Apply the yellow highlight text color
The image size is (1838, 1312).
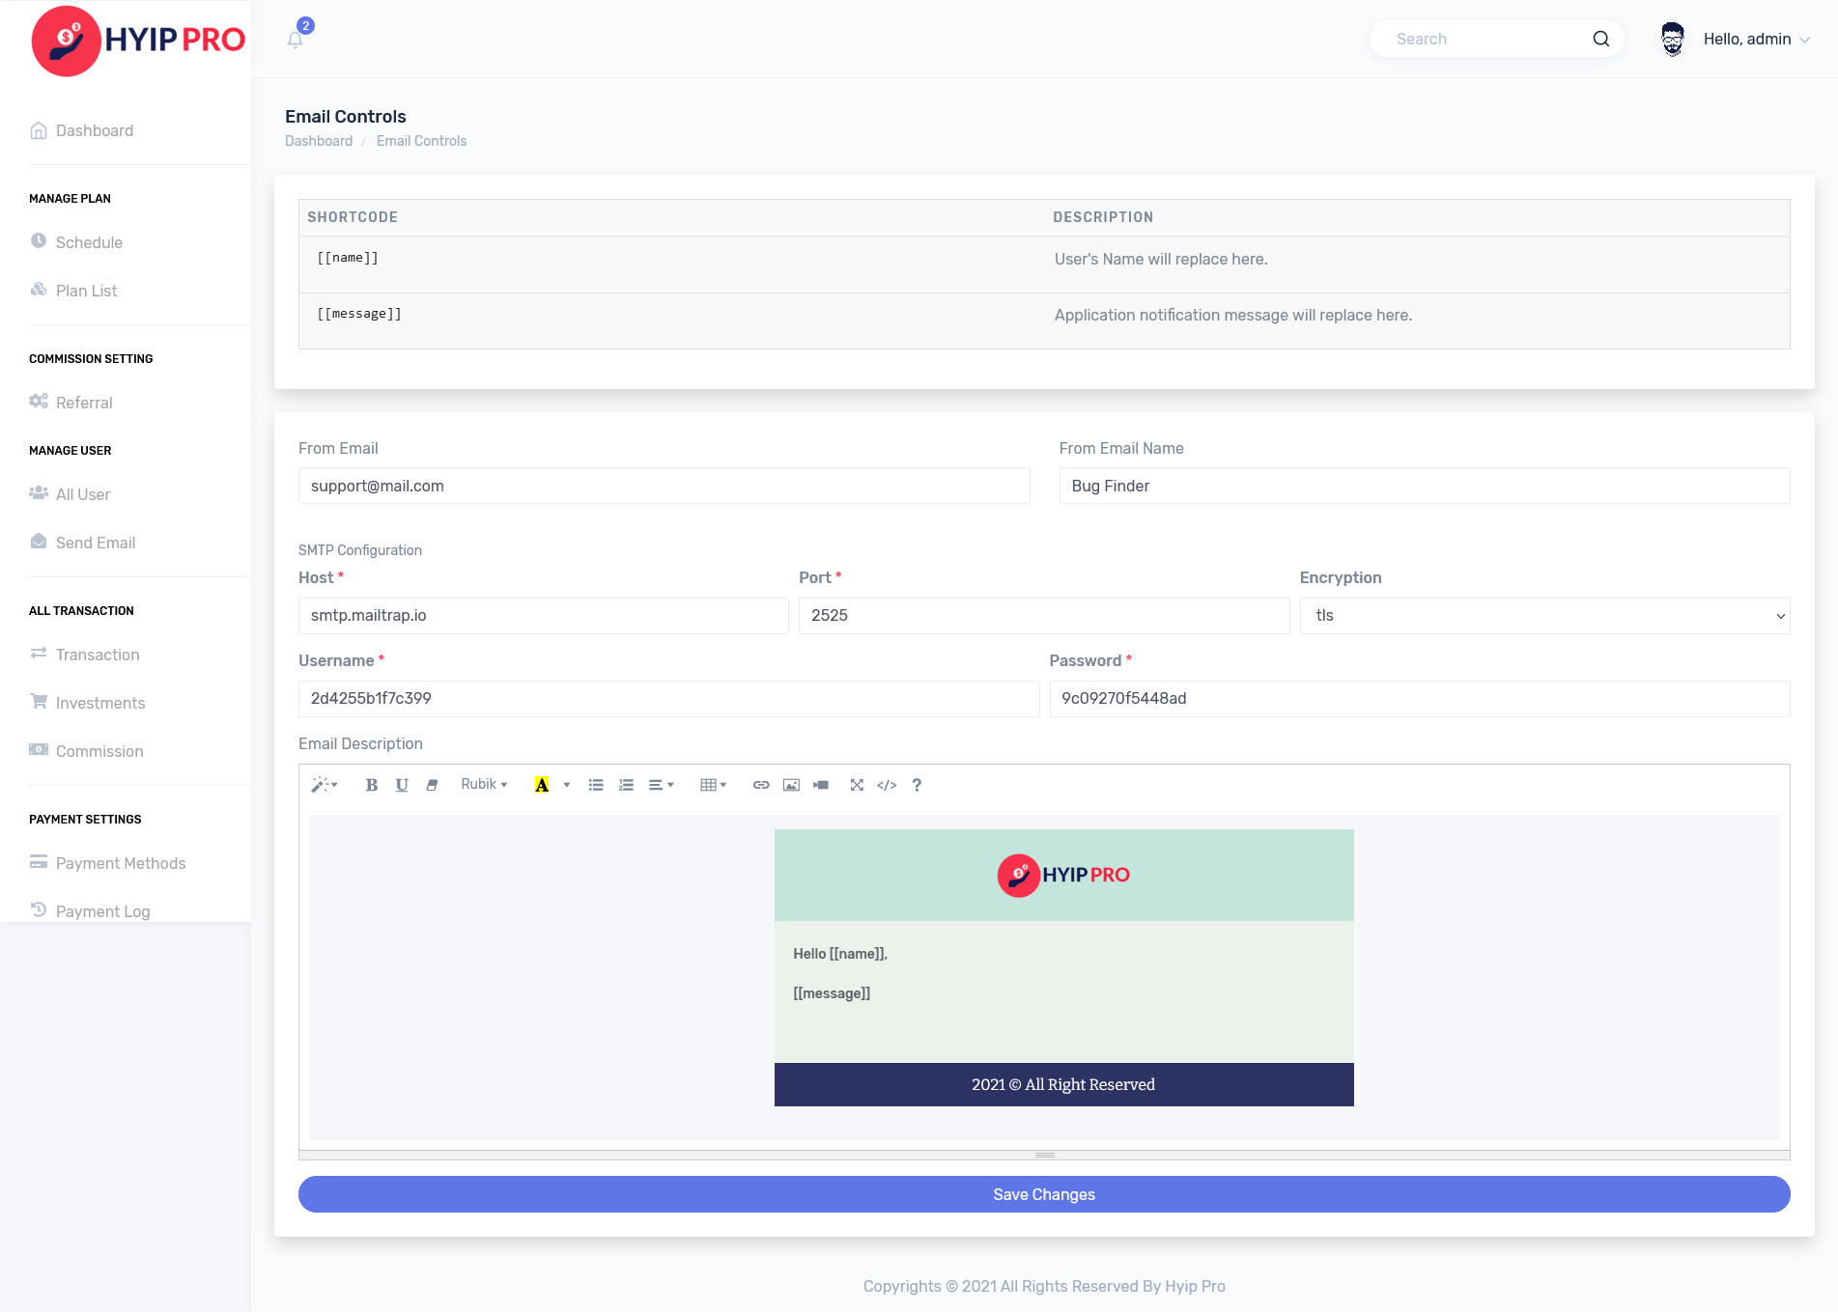pyautogui.click(x=542, y=785)
